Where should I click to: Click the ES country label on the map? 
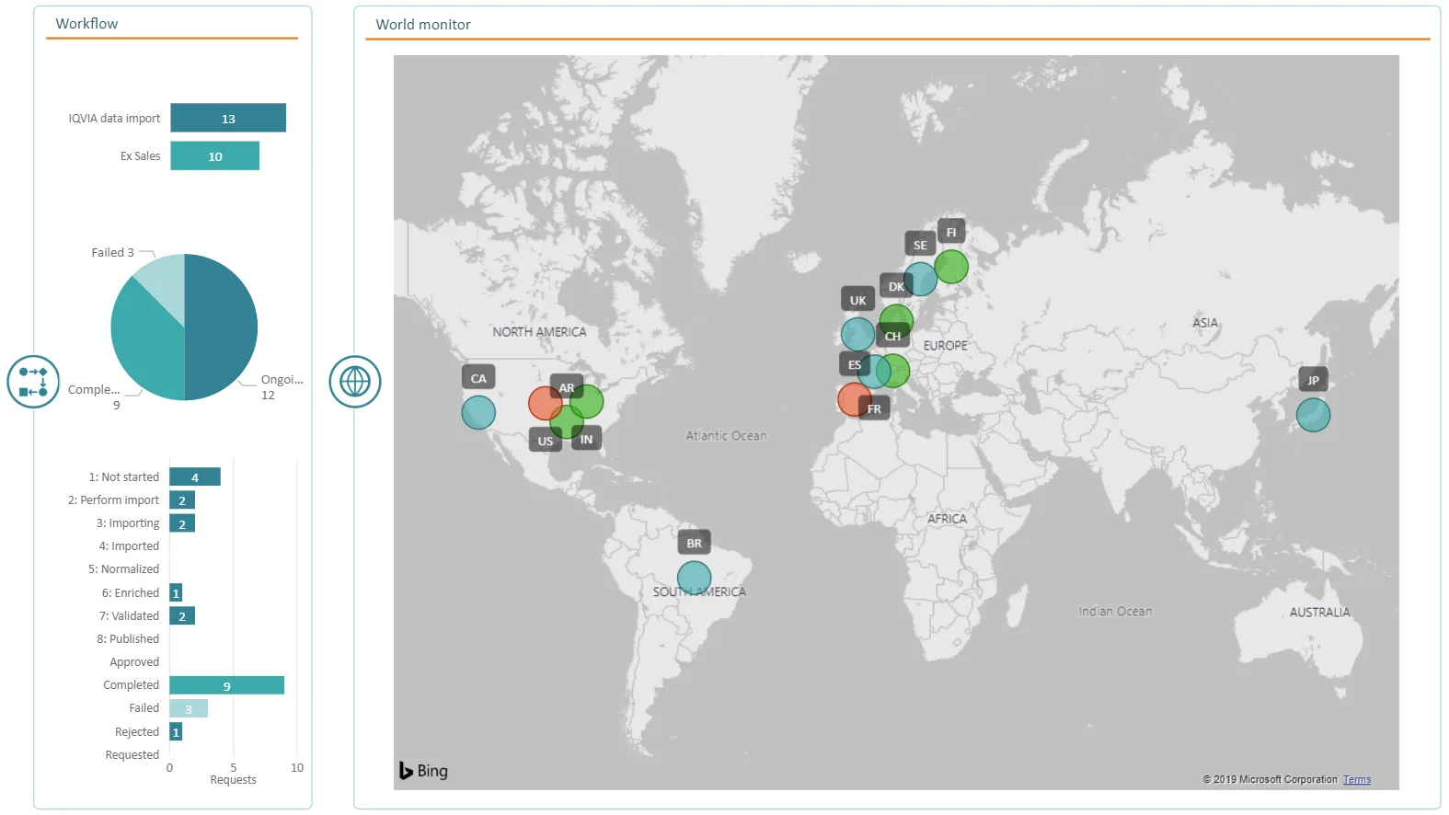(855, 364)
